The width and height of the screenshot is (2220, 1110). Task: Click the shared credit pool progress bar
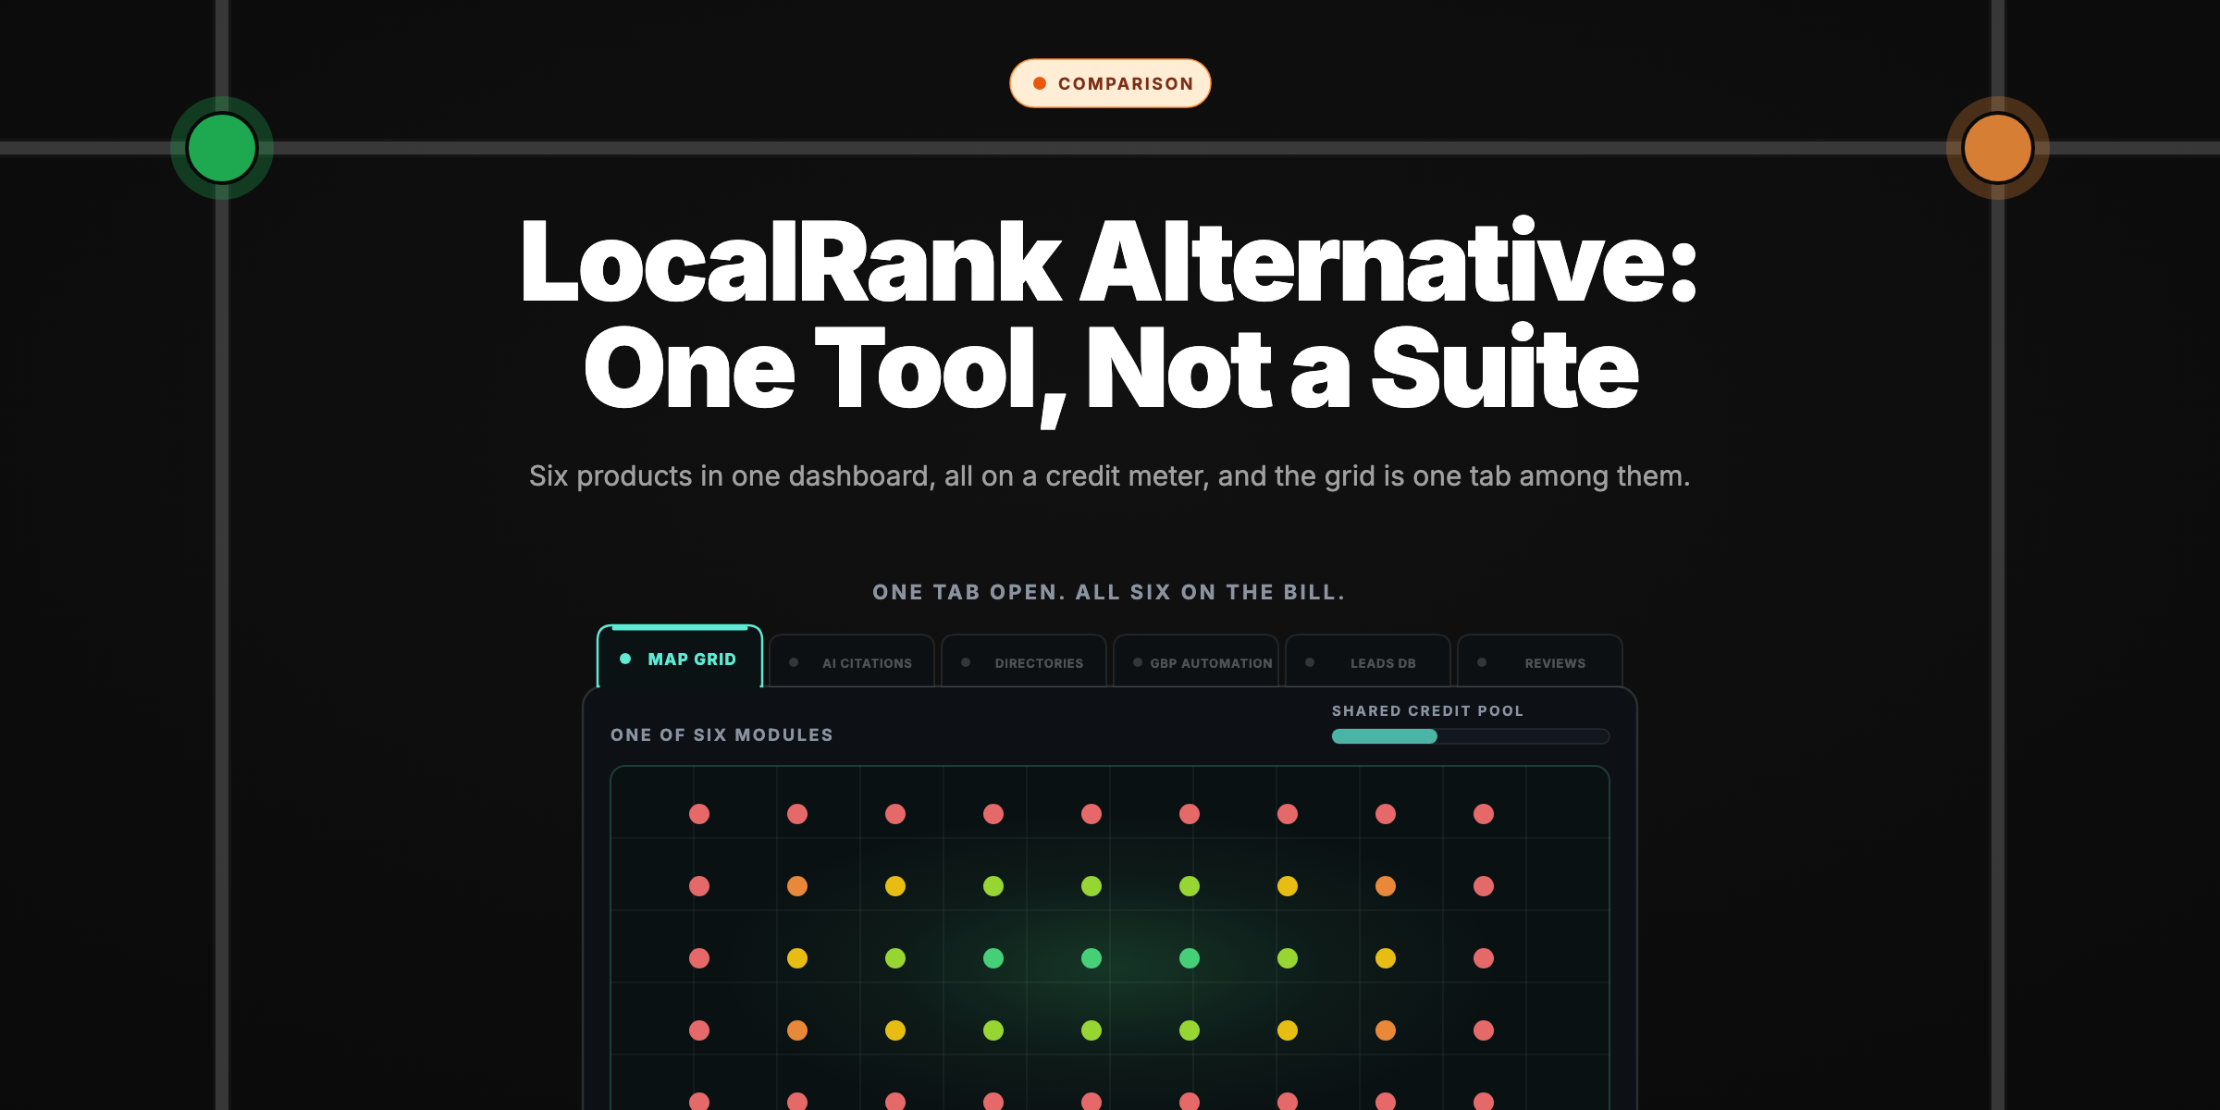[x=1471, y=736]
